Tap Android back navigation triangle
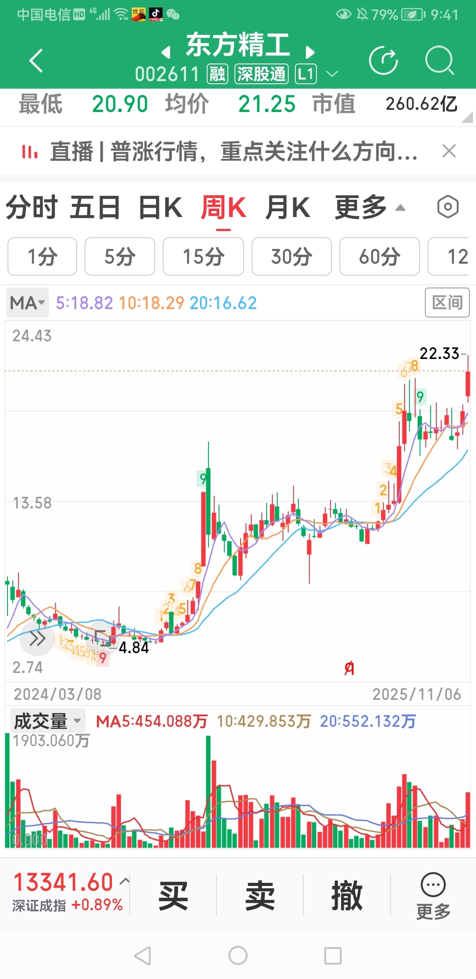 143,956
